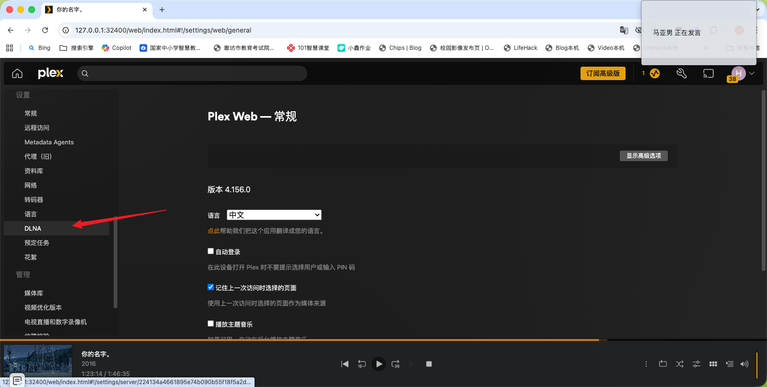The width and height of the screenshot is (767, 387).
Task: Toggle shuffle in player
Action: [x=680, y=364]
